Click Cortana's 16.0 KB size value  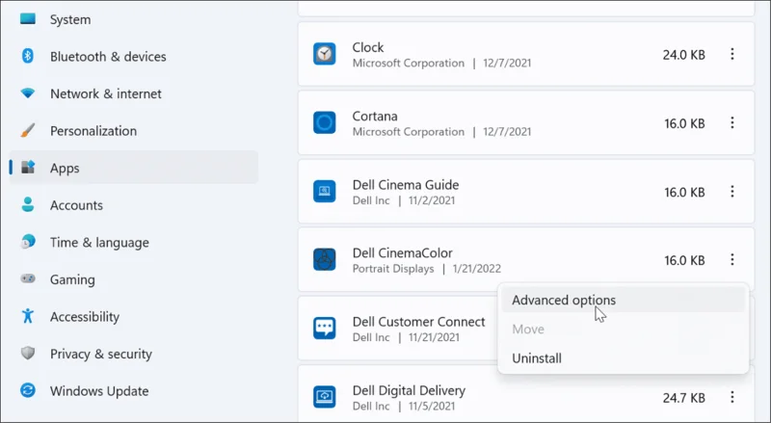coord(684,123)
